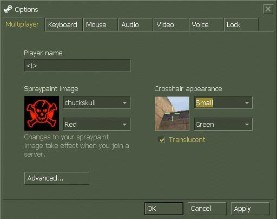Image resolution: width=277 pixels, height=219 pixels.
Task: Open the Lock tab
Action: 241,25
